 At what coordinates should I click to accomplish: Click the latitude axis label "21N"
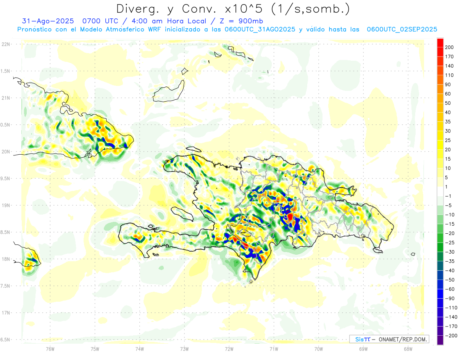[6, 98]
